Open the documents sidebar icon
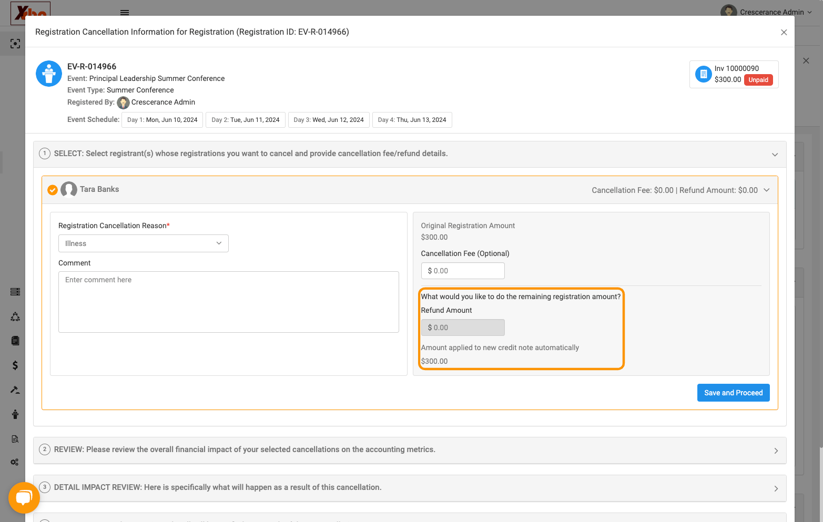The width and height of the screenshot is (823, 522). pos(15,341)
